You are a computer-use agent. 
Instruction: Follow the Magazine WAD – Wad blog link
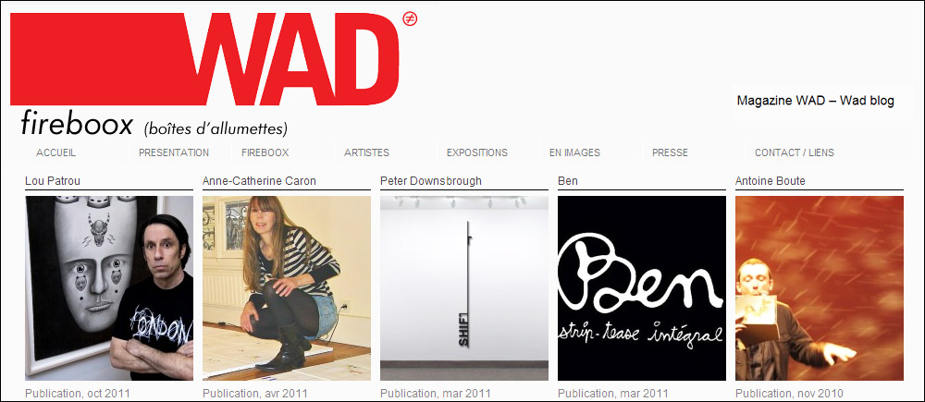click(815, 101)
